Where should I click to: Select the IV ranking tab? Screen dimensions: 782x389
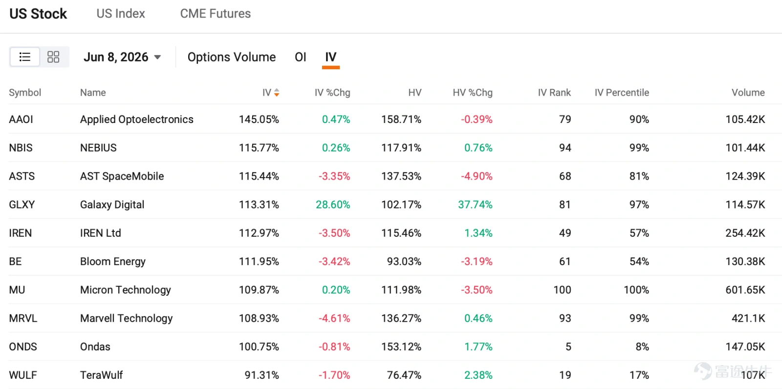331,58
